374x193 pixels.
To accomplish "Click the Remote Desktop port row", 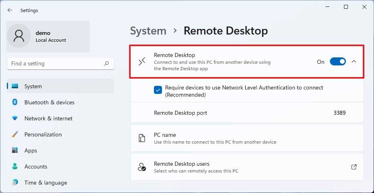I will click(x=247, y=113).
